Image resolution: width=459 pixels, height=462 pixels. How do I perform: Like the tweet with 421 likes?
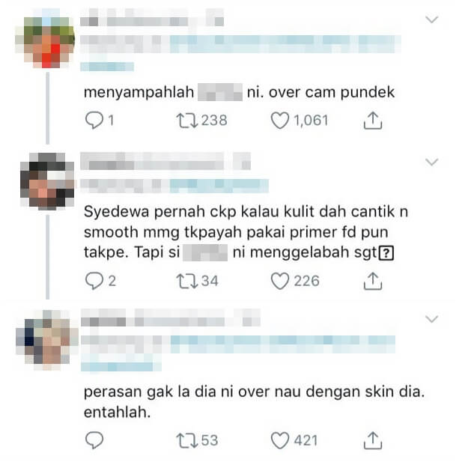pyautogui.click(x=280, y=440)
